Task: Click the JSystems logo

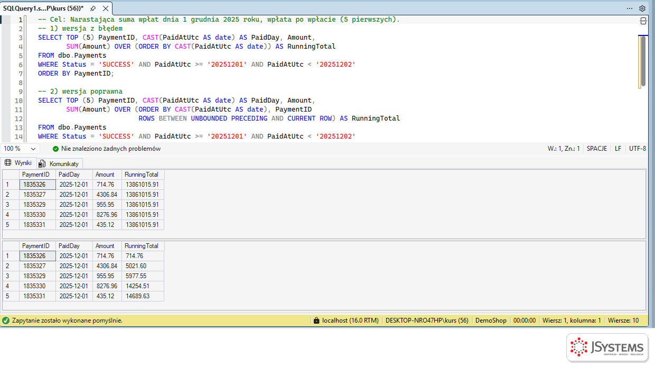Action: (x=607, y=347)
